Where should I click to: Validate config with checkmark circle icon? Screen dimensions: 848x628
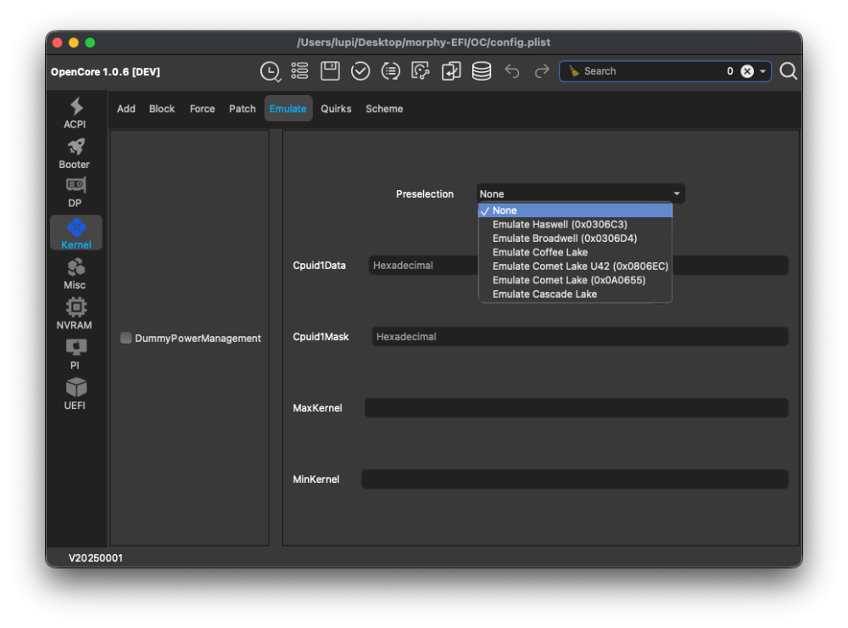coord(360,71)
